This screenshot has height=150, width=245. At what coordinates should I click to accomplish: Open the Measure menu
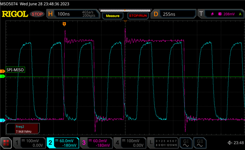click(113, 16)
